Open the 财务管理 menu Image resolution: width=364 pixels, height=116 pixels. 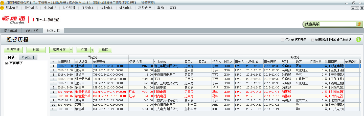click(69, 8)
